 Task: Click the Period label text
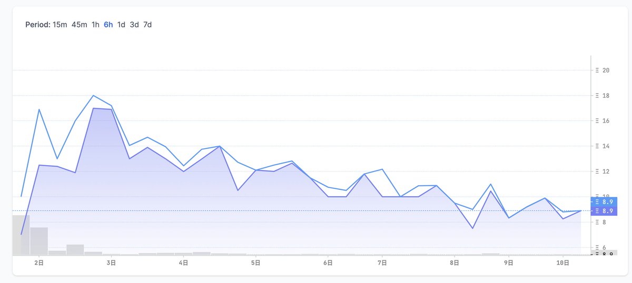coord(37,25)
